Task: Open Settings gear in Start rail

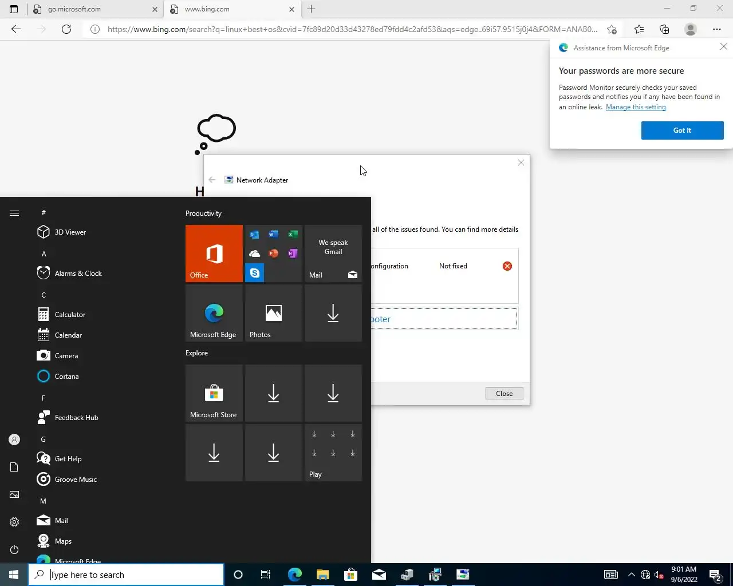Action: point(14,522)
